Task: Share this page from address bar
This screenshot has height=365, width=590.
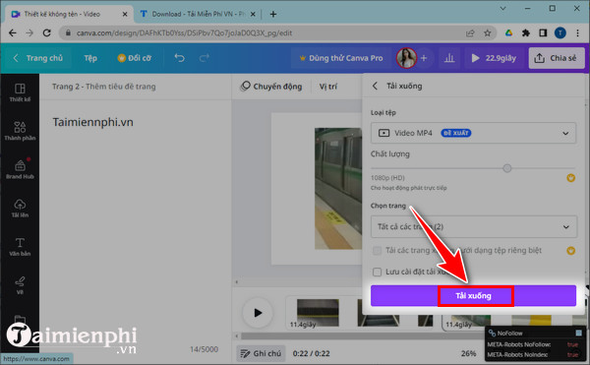Action: (470, 33)
